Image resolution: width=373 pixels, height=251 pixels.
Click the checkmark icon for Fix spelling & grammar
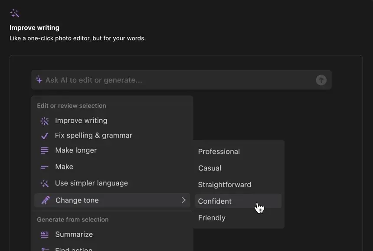tap(45, 136)
